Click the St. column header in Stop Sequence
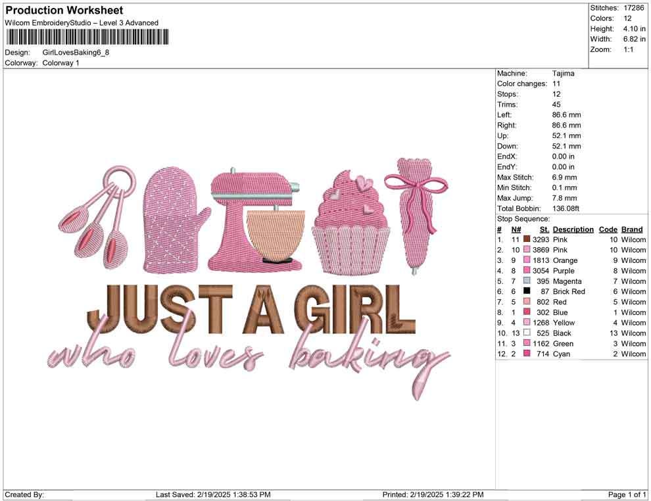This screenshot has height=501, width=651. [543, 229]
